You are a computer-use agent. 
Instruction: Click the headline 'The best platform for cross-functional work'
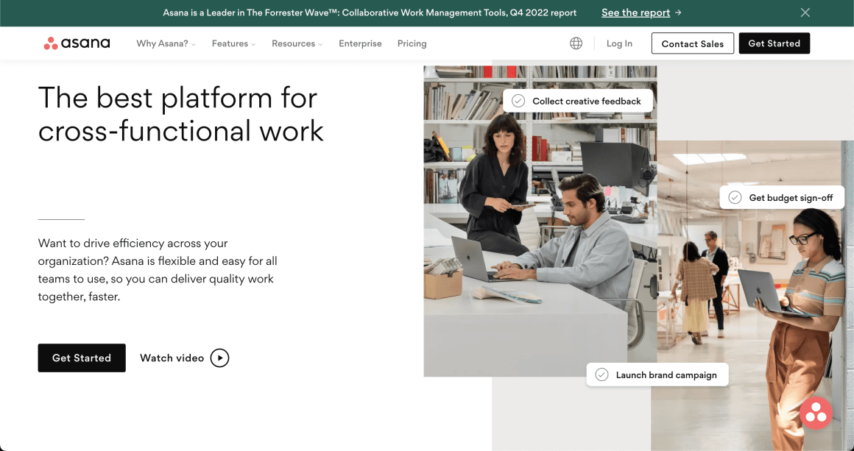click(x=181, y=114)
